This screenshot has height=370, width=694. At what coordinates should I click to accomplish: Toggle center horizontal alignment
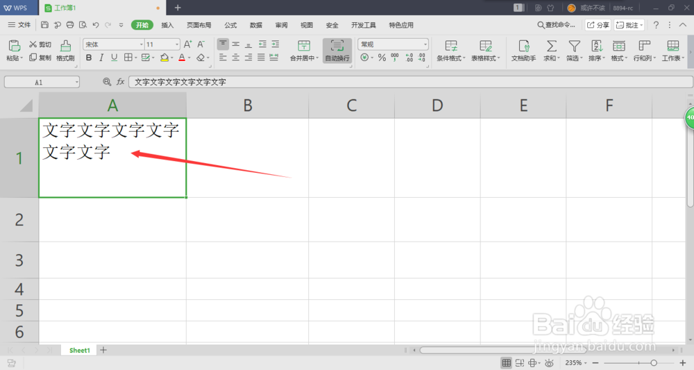coord(236,58)
